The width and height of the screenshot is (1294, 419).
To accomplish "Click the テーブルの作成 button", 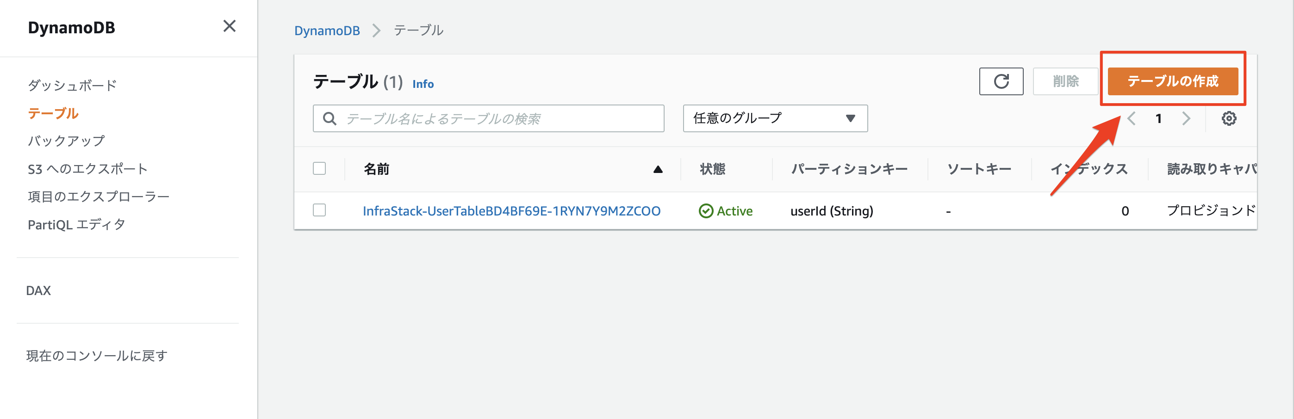I will 1172,81.
